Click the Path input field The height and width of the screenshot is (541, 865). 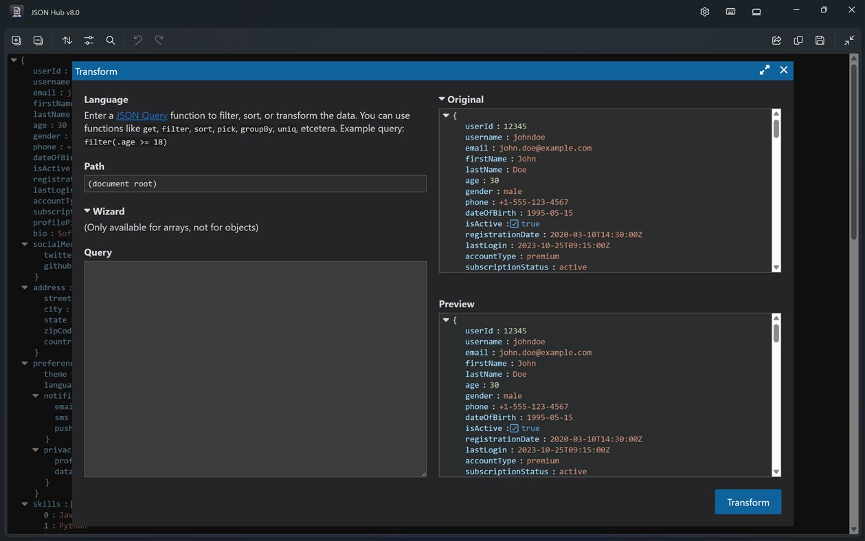[x=255, y=184]
